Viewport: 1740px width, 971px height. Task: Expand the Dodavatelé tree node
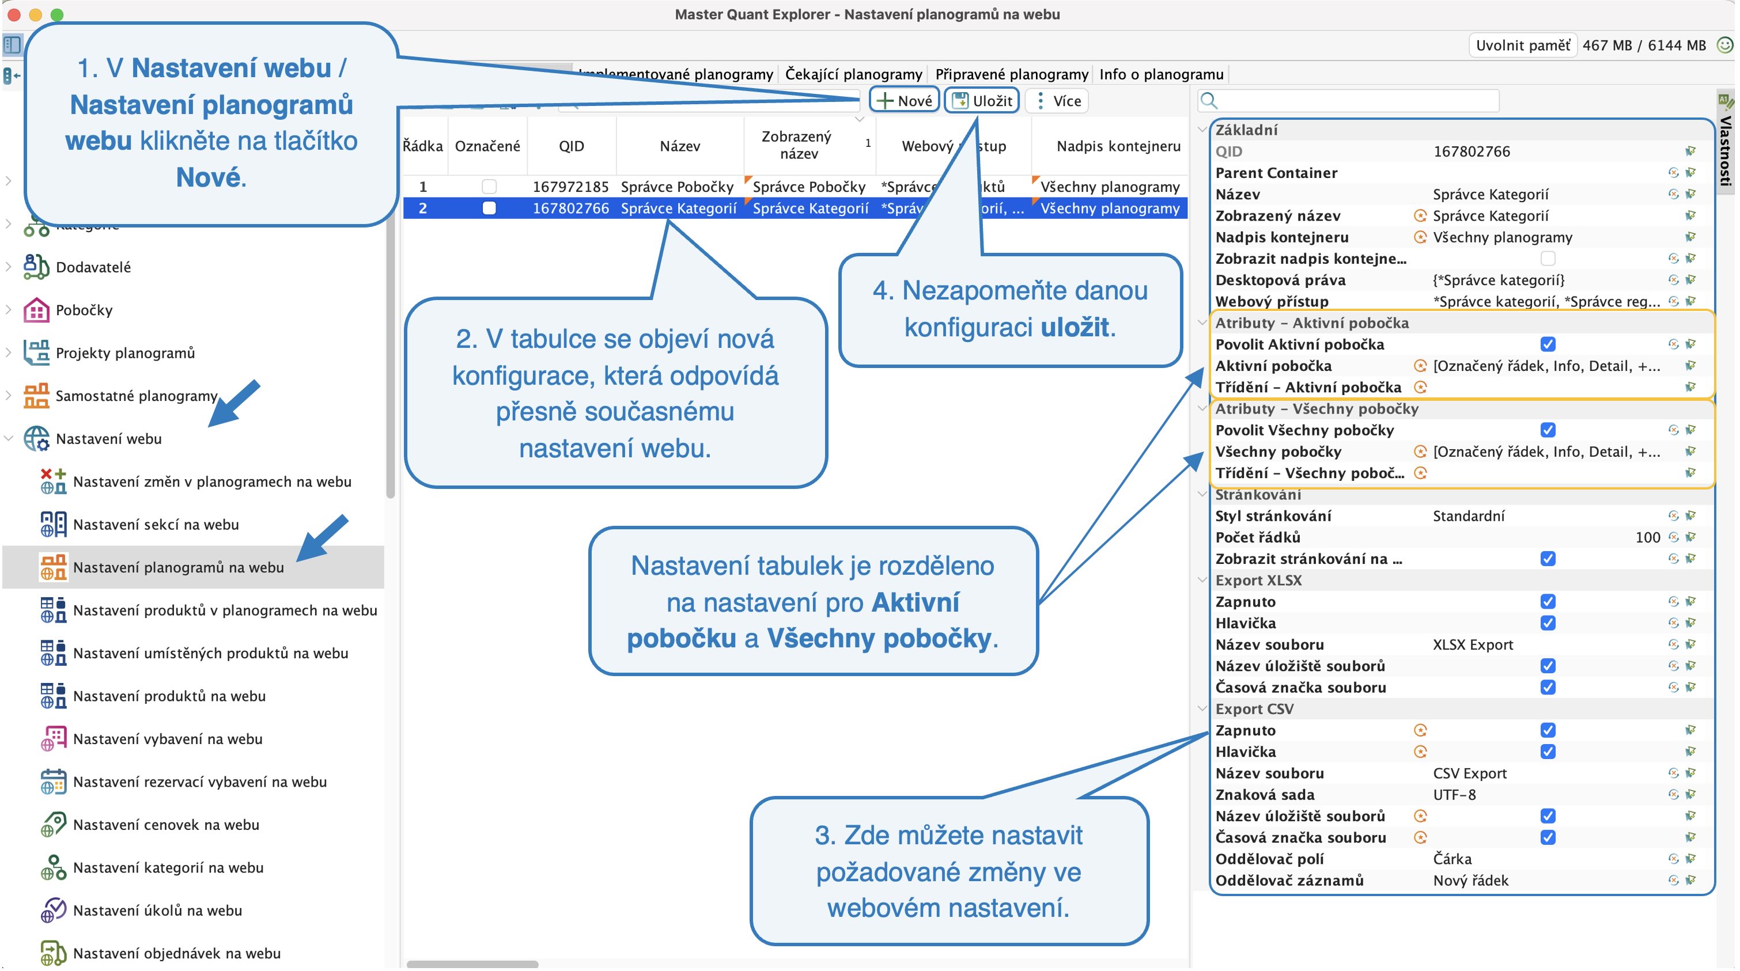[x=9, y=267]
